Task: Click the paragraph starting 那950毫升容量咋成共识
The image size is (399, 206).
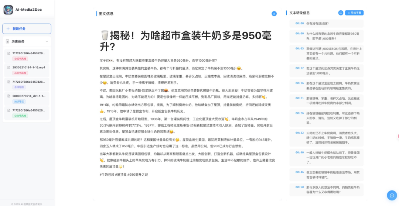Action: tap(187, 143)
